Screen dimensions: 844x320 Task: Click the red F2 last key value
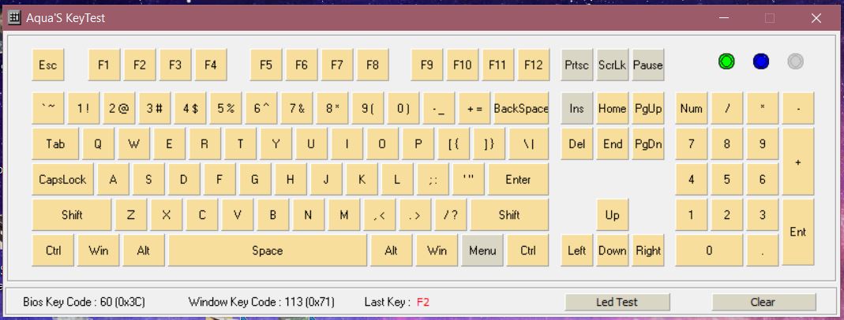tap(423, 302)
